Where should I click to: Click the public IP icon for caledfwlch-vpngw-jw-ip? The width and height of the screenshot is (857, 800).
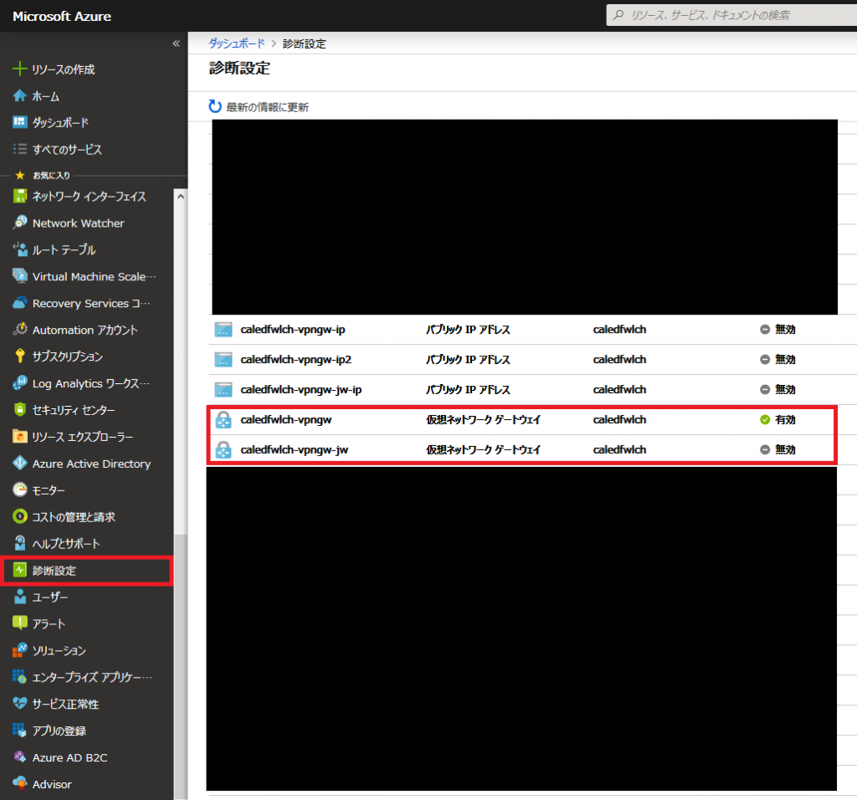[x=223, y=390]
